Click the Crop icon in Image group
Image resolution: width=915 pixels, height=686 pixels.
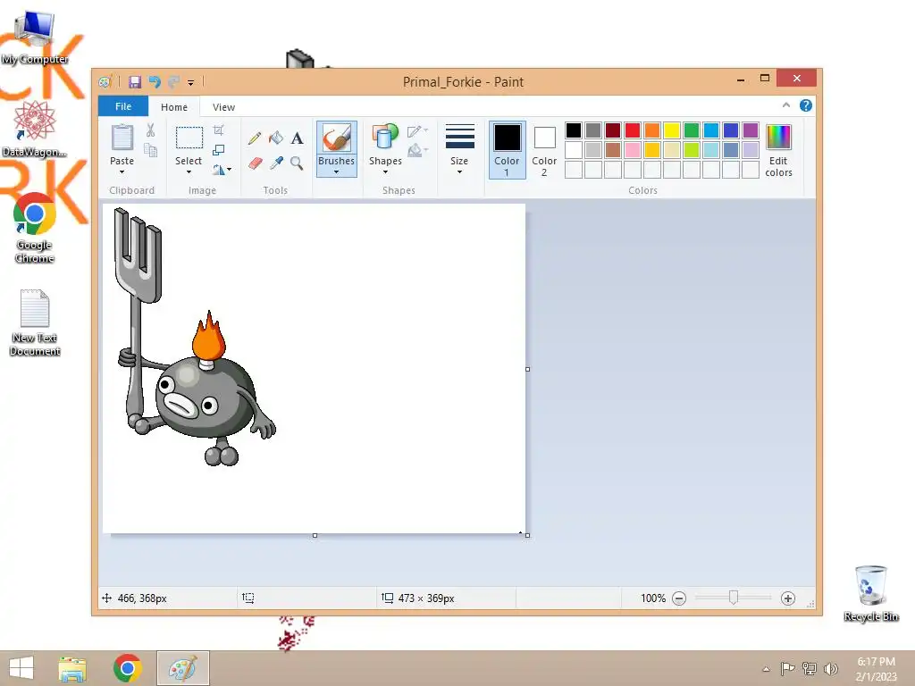click(x=219, y=130)
